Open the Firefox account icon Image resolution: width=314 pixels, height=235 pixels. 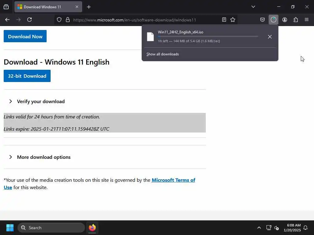285,20
